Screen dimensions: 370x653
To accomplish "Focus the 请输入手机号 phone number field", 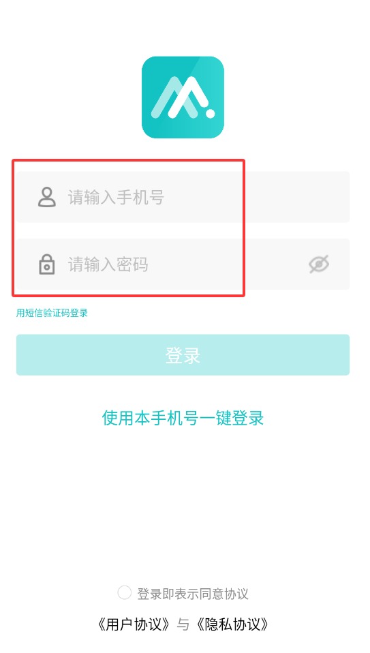I will (x=183, y=197).
